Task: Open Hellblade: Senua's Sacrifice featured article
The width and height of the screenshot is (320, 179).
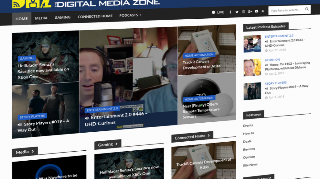Action: pos(43,71)
